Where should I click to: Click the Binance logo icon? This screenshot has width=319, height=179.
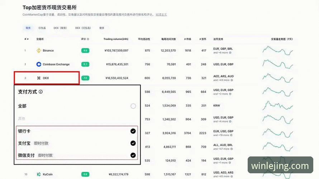coord(39,50)
